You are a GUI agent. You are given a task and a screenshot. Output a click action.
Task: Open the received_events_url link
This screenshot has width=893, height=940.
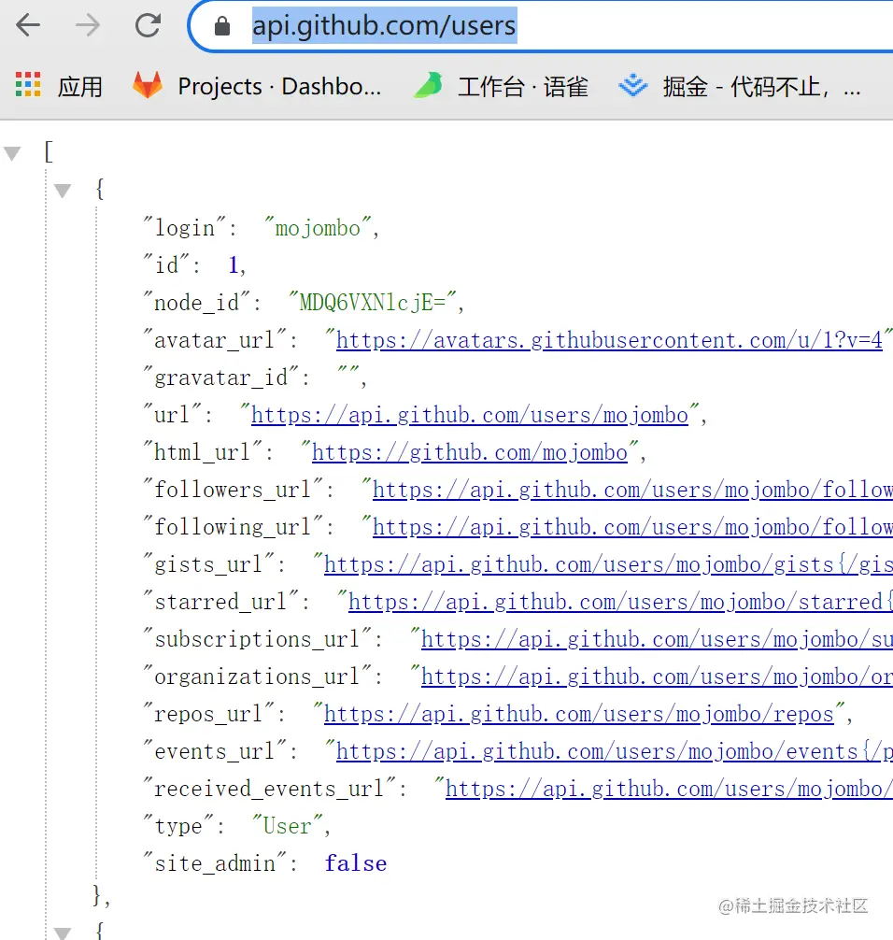(669, 789)
